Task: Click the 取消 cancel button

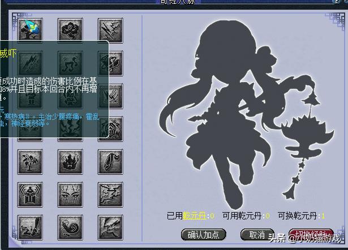Action: (257, 235)
